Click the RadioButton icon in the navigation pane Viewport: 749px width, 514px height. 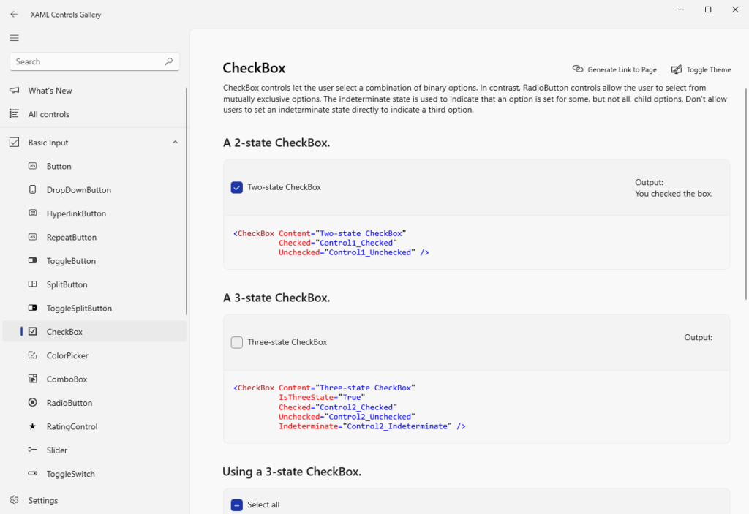[33, 403]
